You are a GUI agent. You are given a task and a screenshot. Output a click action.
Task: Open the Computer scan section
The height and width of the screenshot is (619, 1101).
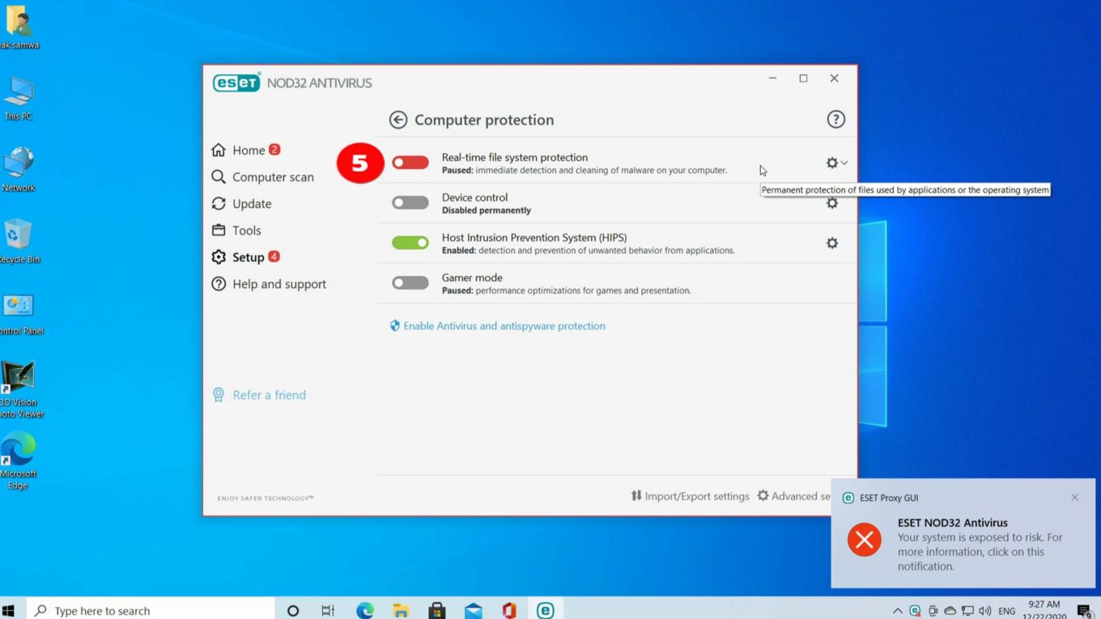263,176
